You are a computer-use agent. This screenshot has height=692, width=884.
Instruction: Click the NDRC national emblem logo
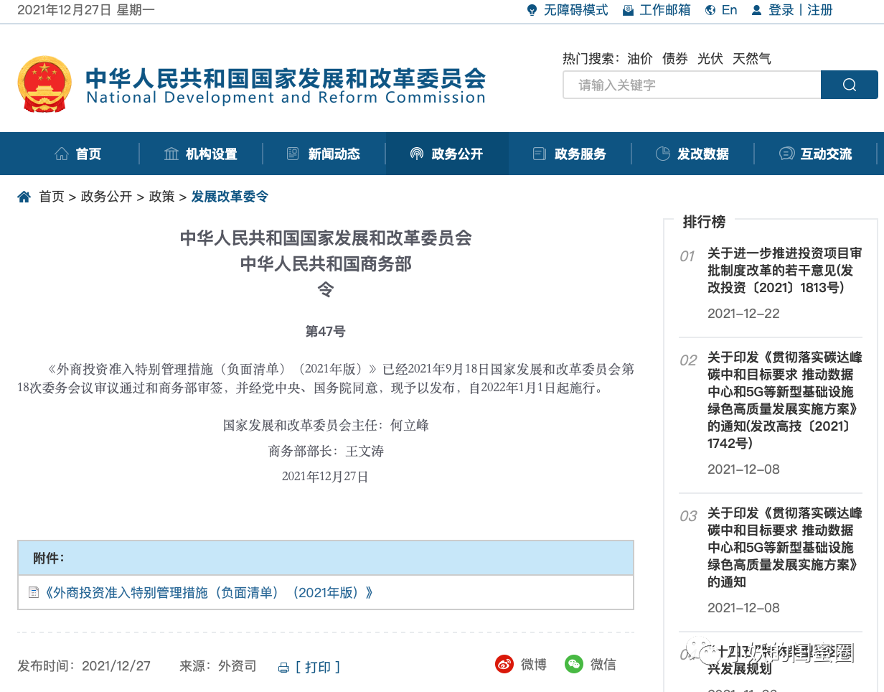tap(44, 84)
